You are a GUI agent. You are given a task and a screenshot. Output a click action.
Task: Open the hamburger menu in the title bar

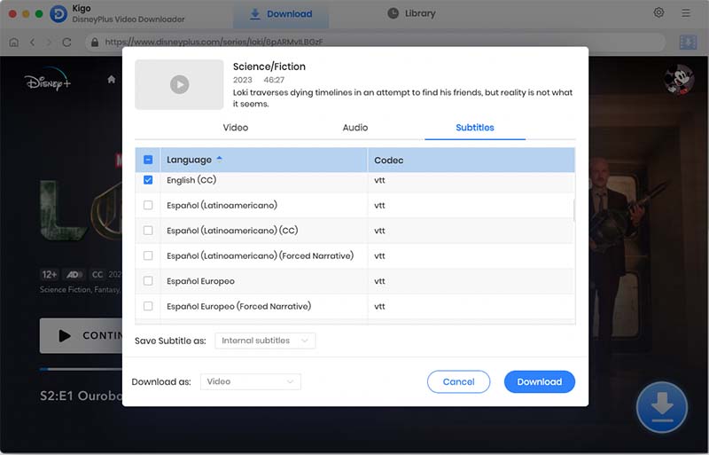pyautogui.click(x=685, y=13)
